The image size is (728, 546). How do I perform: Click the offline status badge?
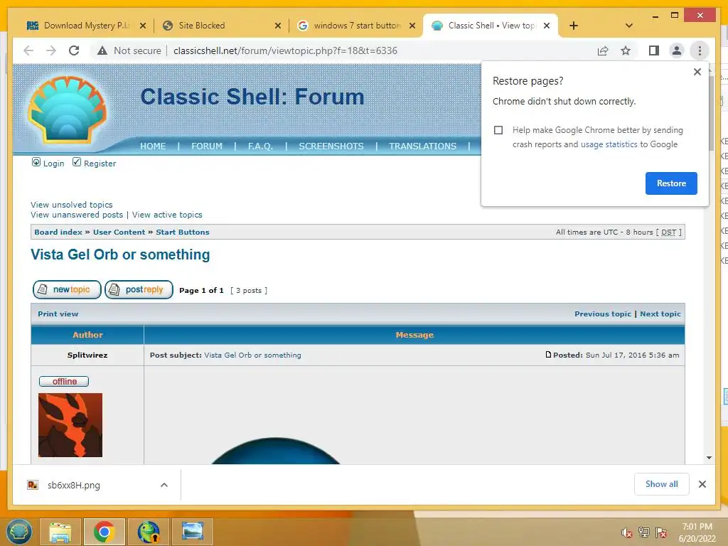coord(64,381)
